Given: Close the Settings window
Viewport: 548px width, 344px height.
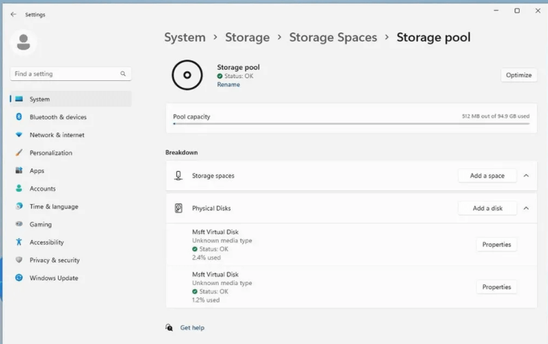Looking at the screenshot, I should tap(538, 11).
